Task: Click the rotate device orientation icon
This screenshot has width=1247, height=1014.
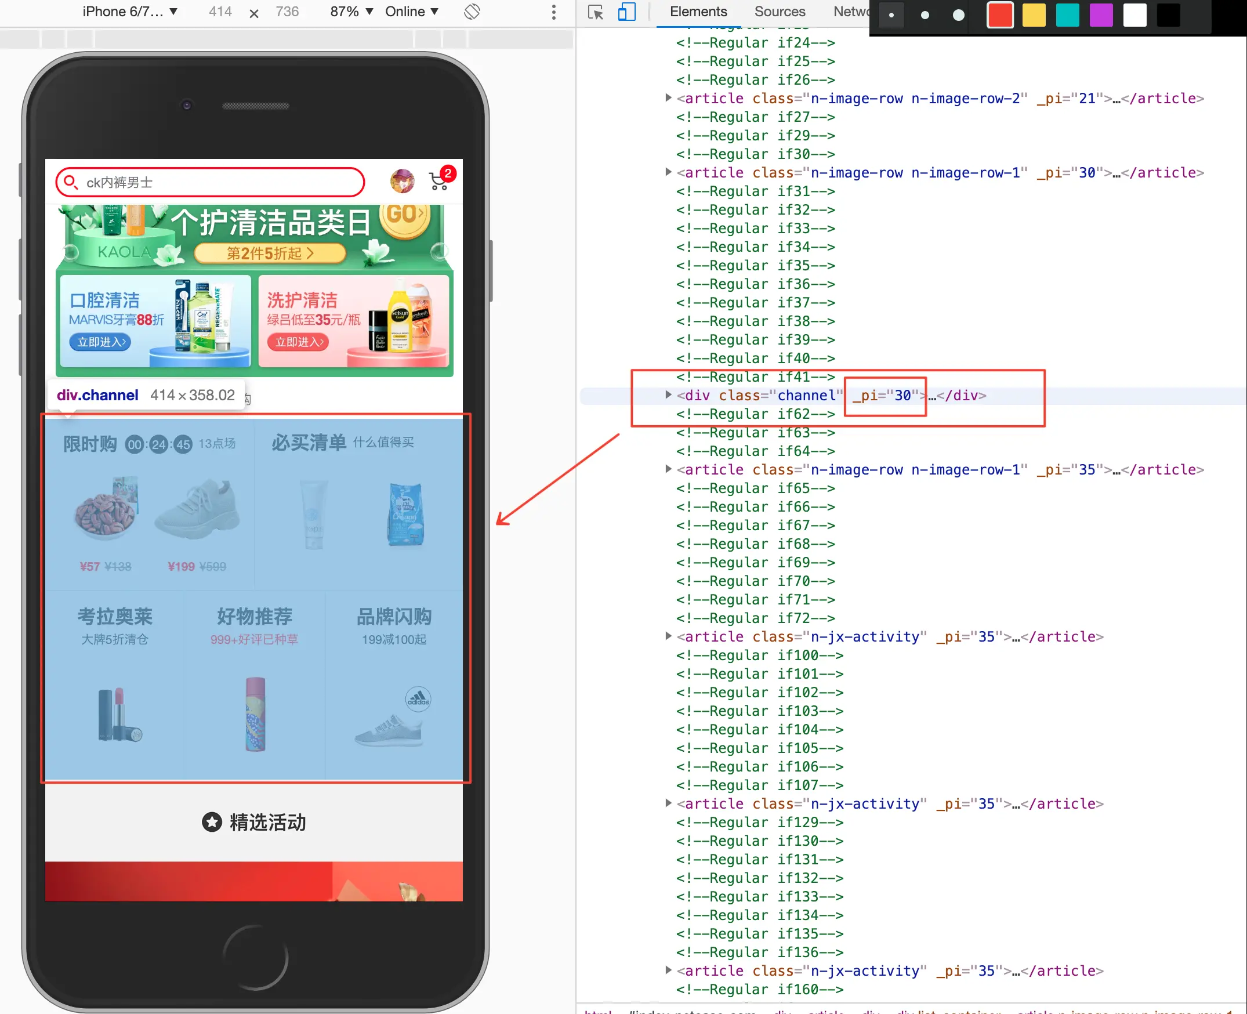Action: tap(472, 12)
